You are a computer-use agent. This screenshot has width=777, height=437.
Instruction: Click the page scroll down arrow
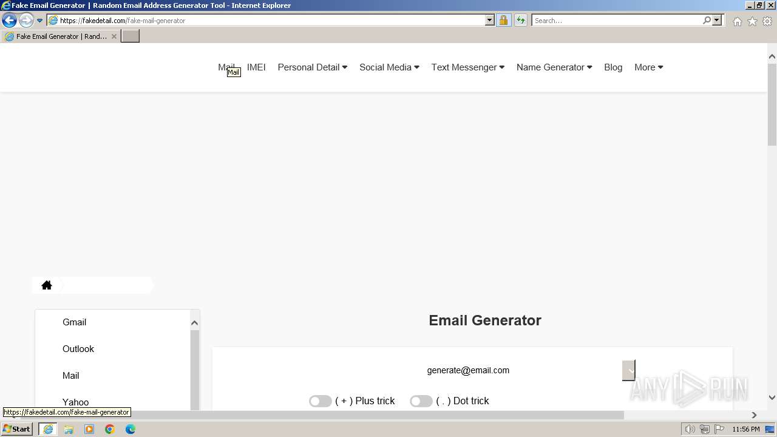point(772,398)
